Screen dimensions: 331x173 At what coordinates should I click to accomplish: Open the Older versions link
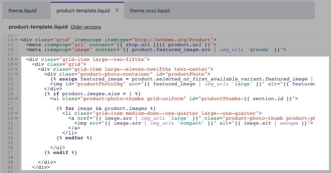pyautogui.click(x=86, y=27)
